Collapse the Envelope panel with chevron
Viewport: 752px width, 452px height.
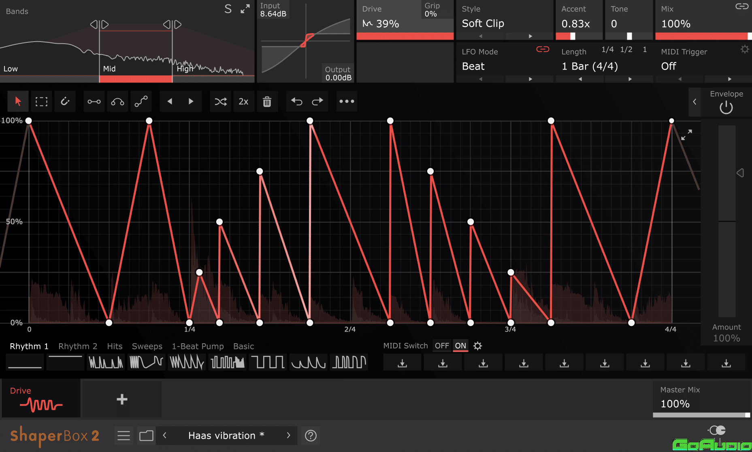(x=694, y=102)
